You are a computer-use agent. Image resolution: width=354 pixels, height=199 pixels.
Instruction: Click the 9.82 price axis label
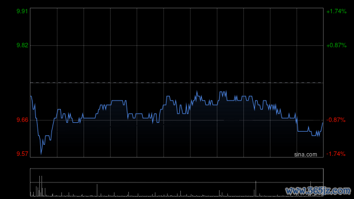click(22, 45)
